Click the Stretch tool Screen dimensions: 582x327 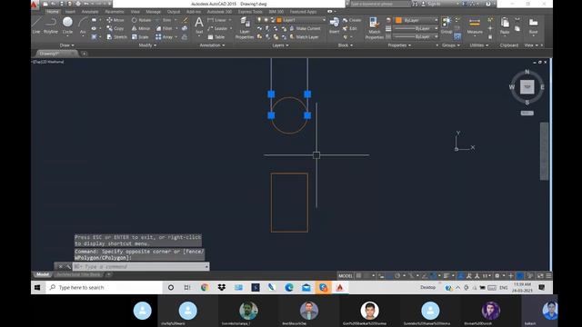[x=117, y=37]
